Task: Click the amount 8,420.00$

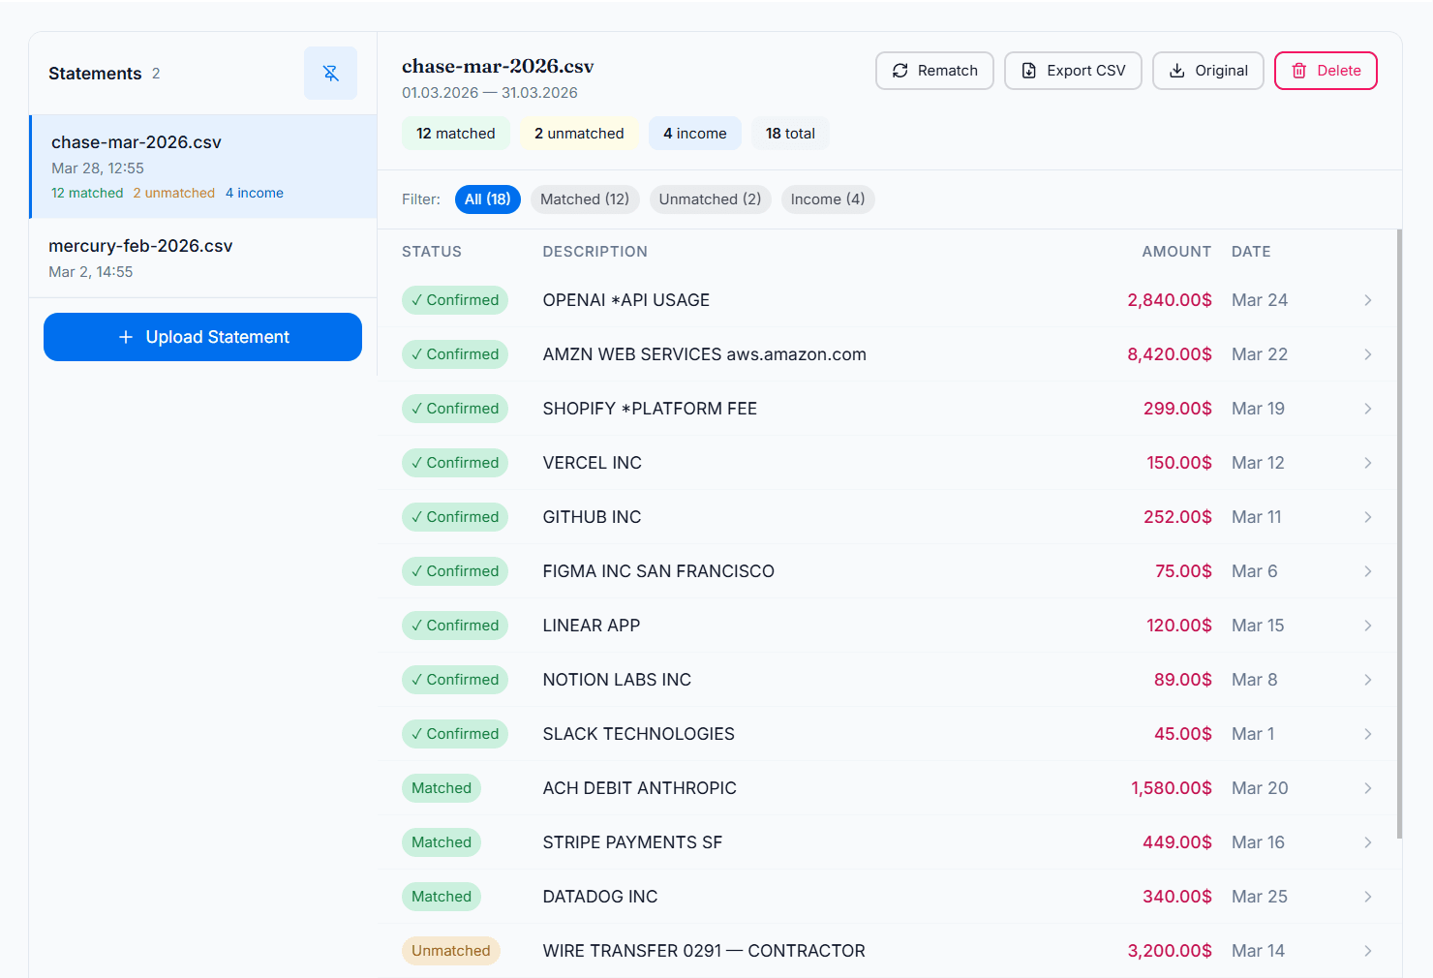Action: coord(1170,354)
